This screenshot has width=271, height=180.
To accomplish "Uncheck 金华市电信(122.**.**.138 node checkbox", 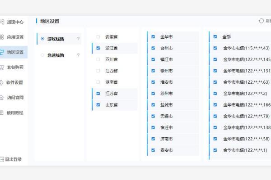I will (x=215, y=127).
